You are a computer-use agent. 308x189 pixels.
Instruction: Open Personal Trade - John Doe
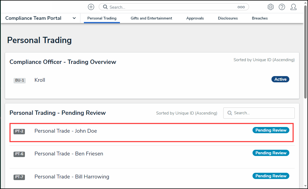(x=65, y=131)
